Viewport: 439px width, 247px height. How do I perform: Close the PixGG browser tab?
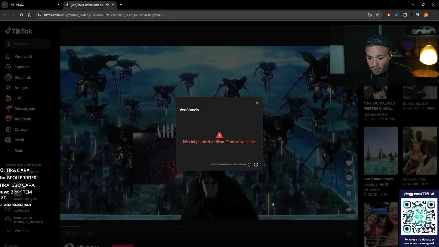58,5
